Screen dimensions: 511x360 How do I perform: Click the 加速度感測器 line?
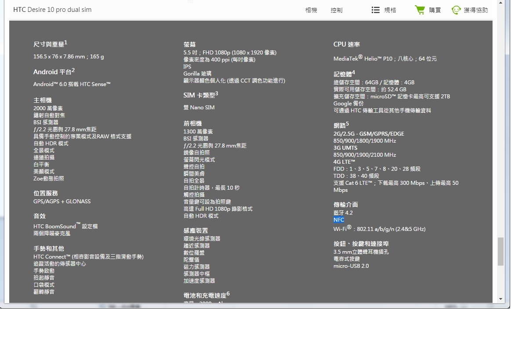point(199,281)
